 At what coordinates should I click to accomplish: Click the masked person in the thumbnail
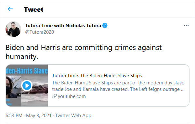(x=11, y=87)
